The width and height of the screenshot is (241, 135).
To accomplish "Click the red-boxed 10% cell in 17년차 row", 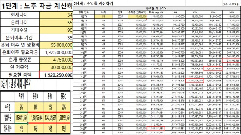I will point(195,81).
